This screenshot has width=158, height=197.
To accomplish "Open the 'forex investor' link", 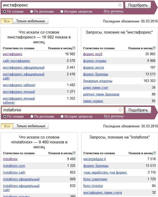I will click(93, 186).
